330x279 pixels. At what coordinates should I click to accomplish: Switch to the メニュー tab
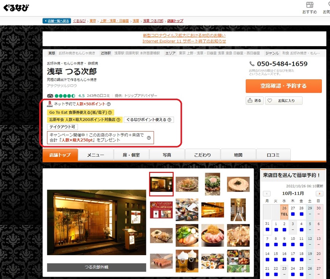[95, 155]
